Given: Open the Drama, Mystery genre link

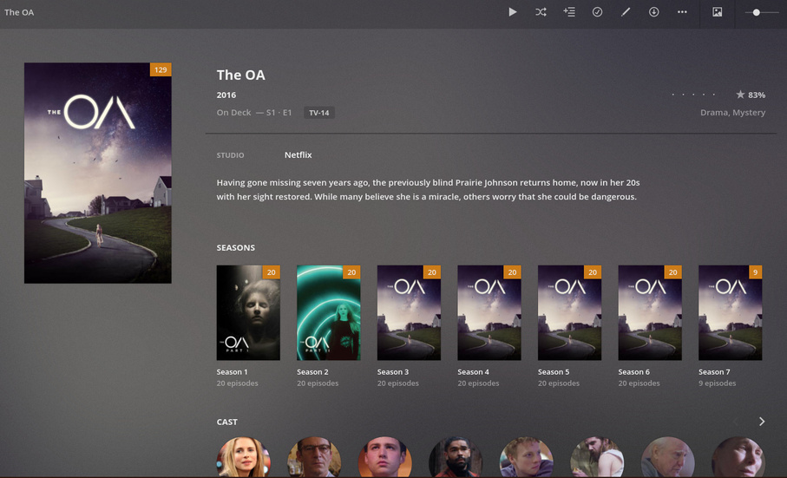Looking at the screenshot, I should tap(733, 113).
